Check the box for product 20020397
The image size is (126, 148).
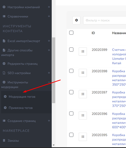pyautogui.click(x=71, y=92)
